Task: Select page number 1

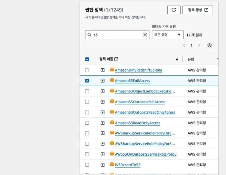Action: click(192, 45)
